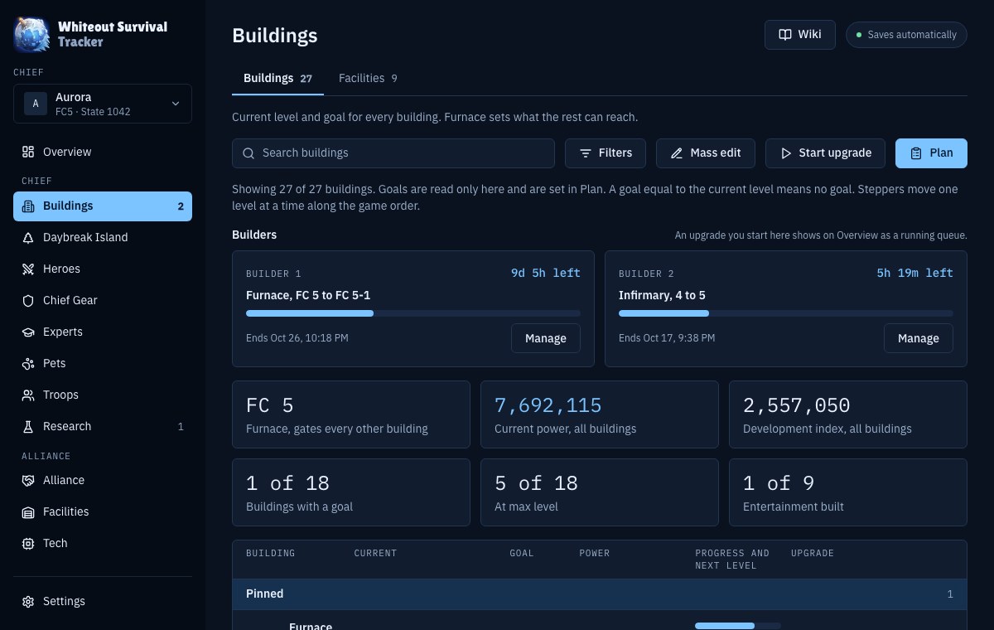Click Builder 1 Furnace progress bar
The height and width of the screenshot is (630, 994).
[413, 313]
